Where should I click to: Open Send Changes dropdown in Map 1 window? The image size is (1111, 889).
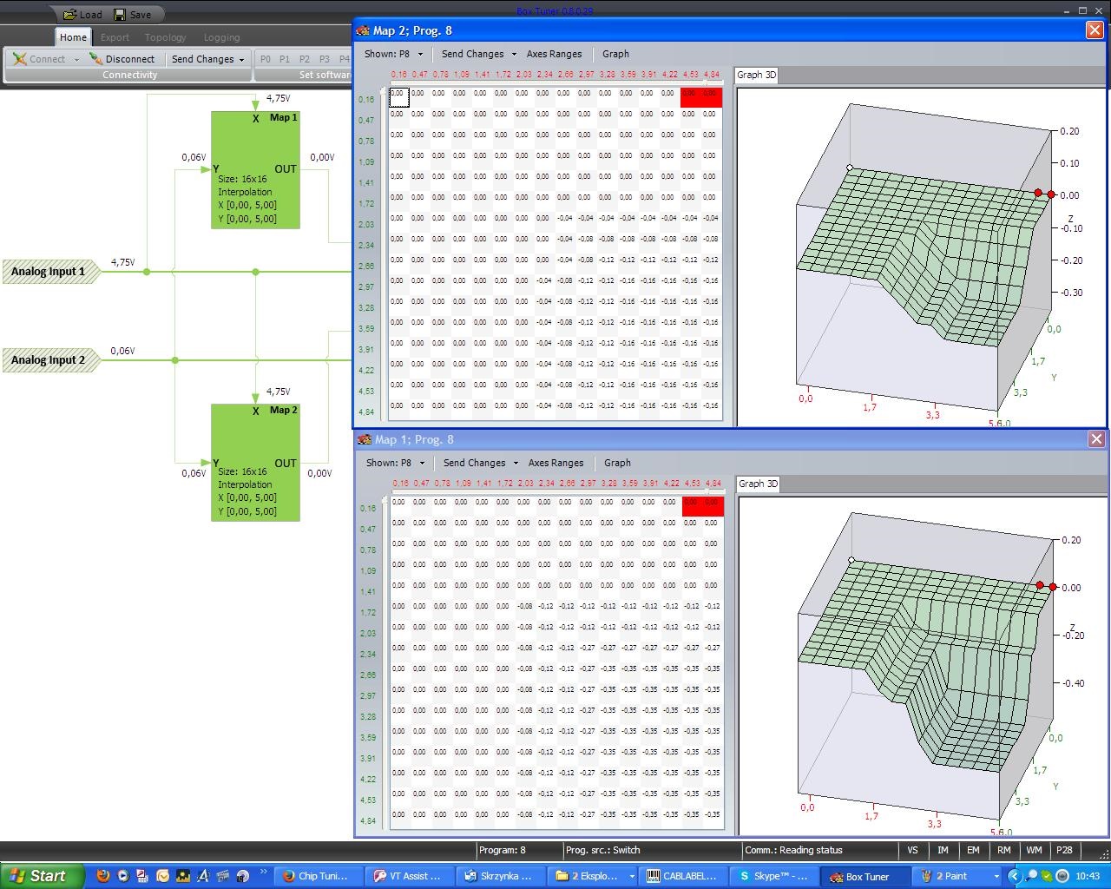click(480, 463)
